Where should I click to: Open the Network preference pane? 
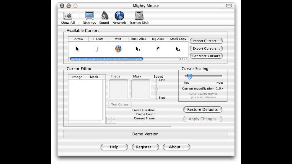point(119,18)
